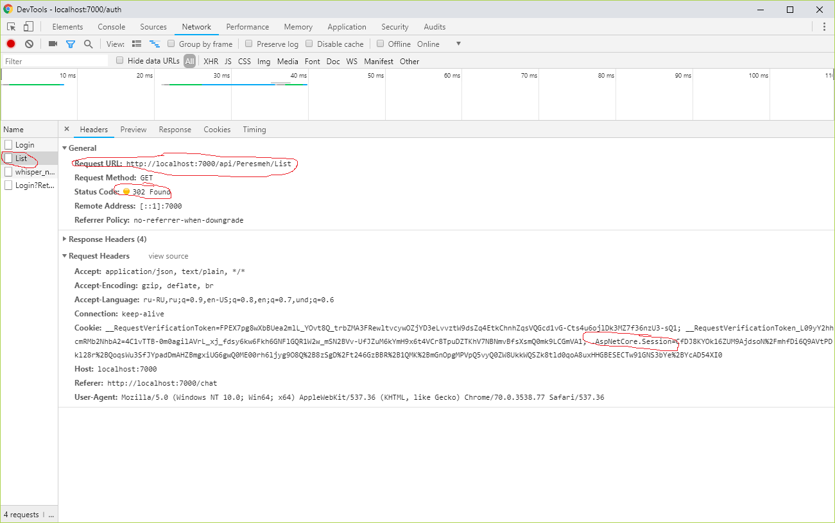
Task: Filter requests by Font
Action: (x=313, y=62)
